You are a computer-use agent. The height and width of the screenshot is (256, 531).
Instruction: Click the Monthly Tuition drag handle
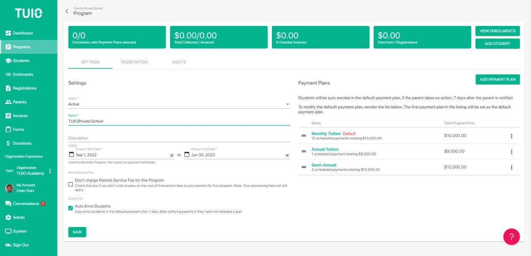[x=304, y=136]
